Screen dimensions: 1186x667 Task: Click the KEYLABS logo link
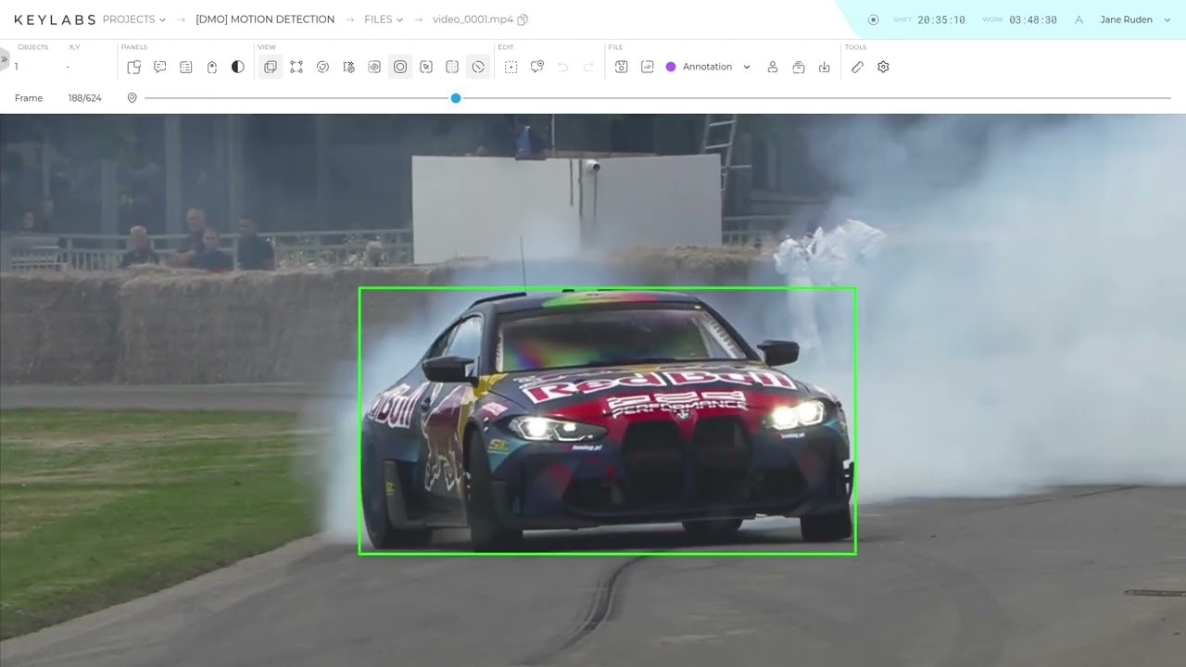[x=54, y=19]
